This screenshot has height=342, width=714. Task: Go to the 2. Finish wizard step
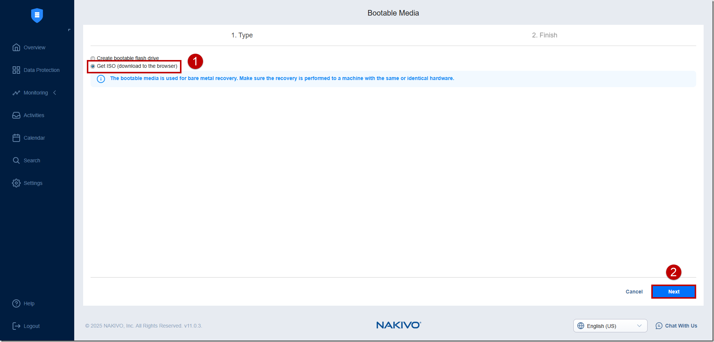544,35
